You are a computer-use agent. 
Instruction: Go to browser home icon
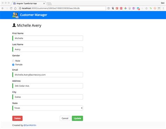[15, 8]
